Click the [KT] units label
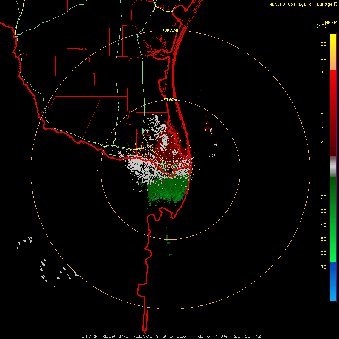The image size is (339, 339). tap(322, 26)
